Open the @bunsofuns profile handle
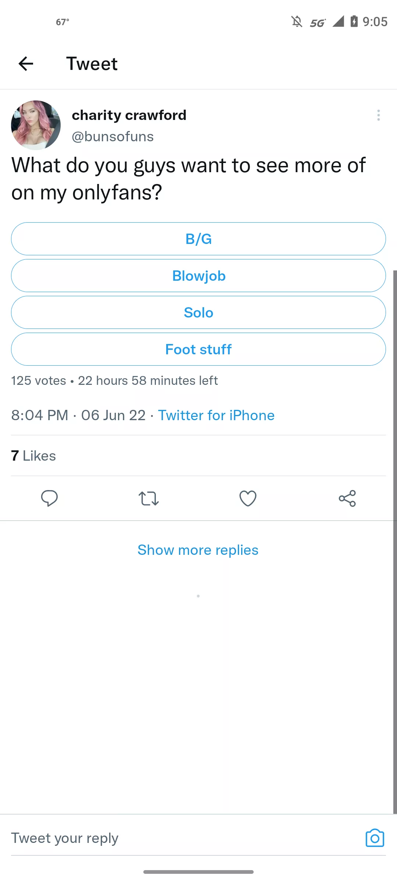 [112, 136]
